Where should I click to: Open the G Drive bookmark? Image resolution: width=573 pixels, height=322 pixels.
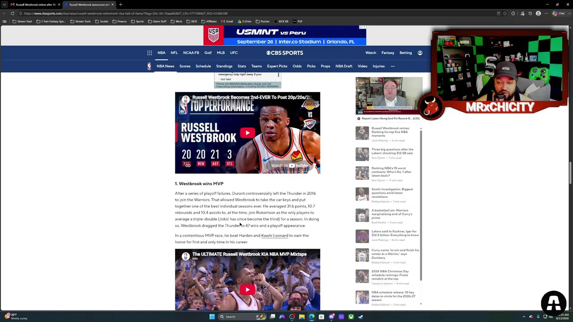click(244, 21)
